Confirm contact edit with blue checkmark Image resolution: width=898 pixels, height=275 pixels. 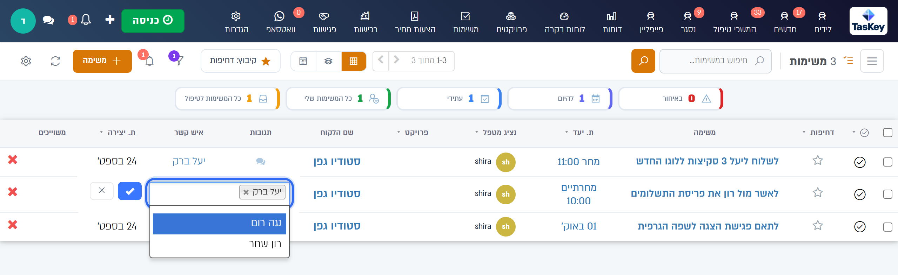[130, 191]
